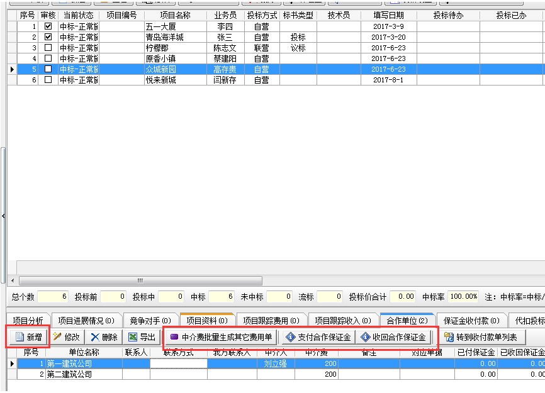
Task: Click 中介费批量生成其它费用单 button
Action: pyautogui.click(x=222, y=337)
